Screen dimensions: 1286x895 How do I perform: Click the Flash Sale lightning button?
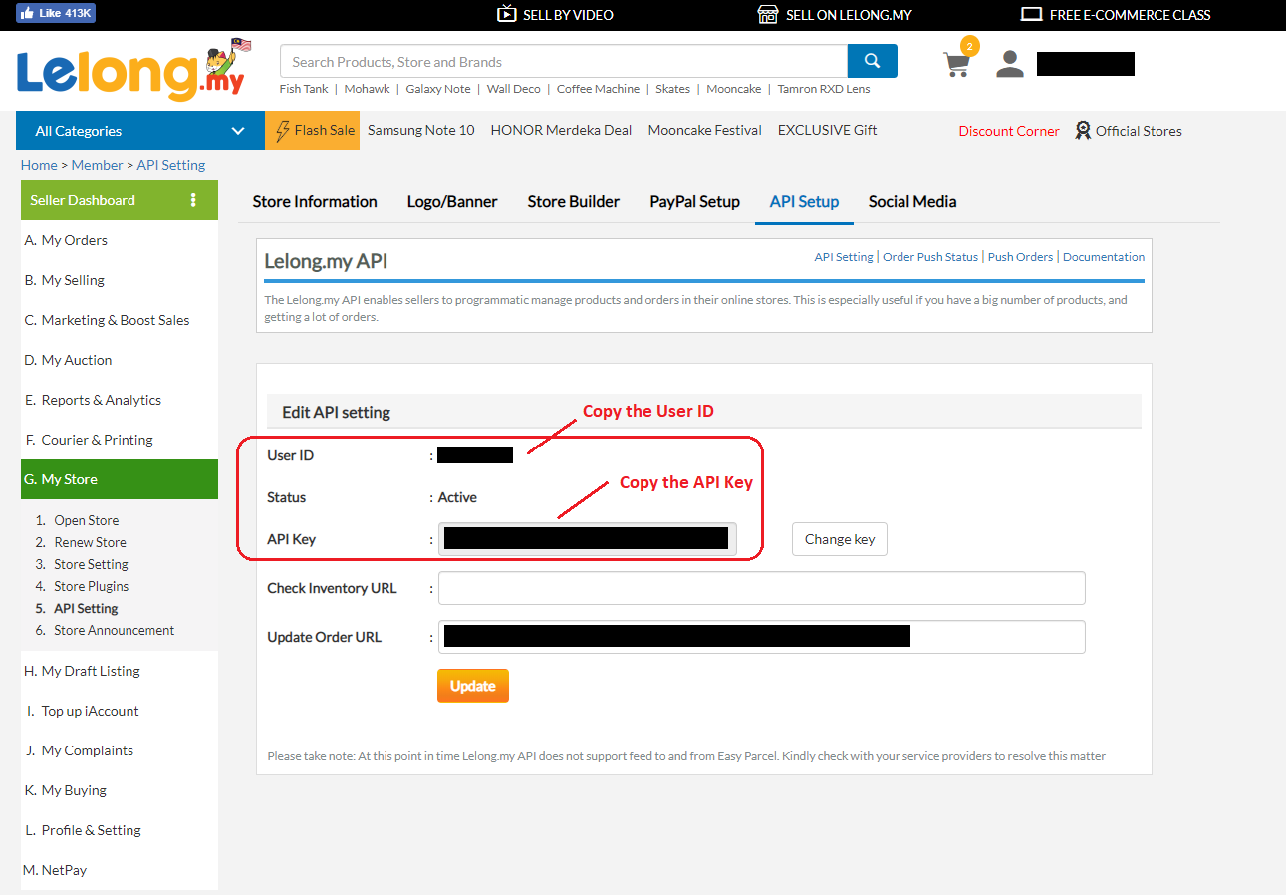(312, 131)
